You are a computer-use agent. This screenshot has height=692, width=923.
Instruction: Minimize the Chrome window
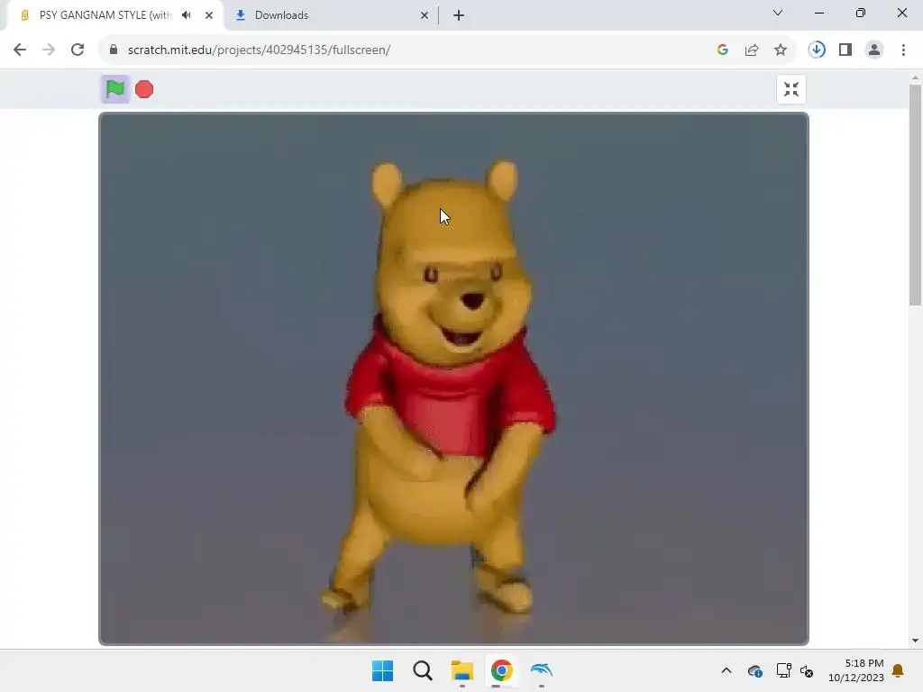coord(819,13)
